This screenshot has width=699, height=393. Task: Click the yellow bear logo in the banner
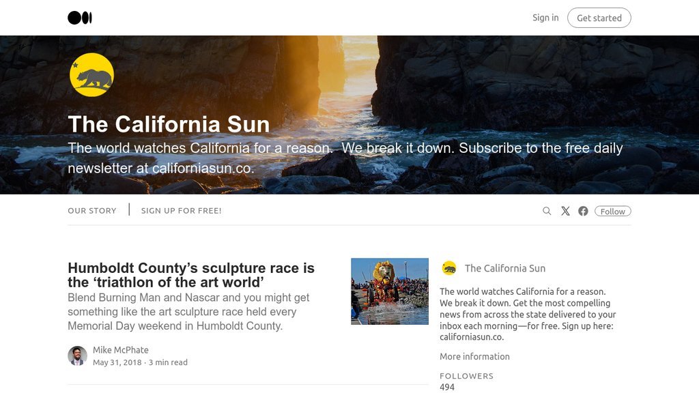pos(92,75)
